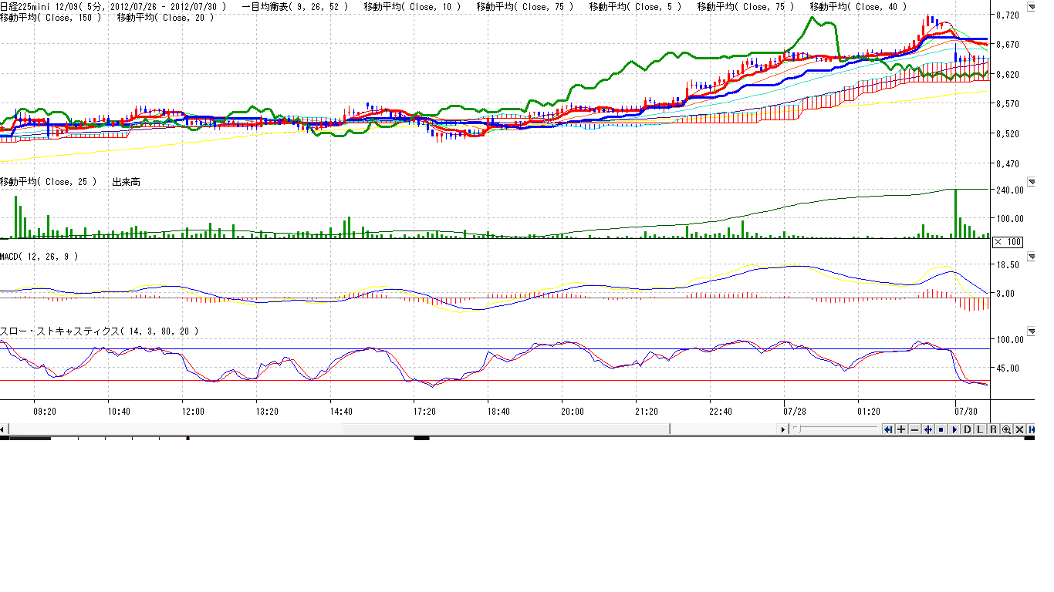Click the horizontal scrollbar left arrow
The height and width of the screenshot is (592, 1054).
point(4,429)
